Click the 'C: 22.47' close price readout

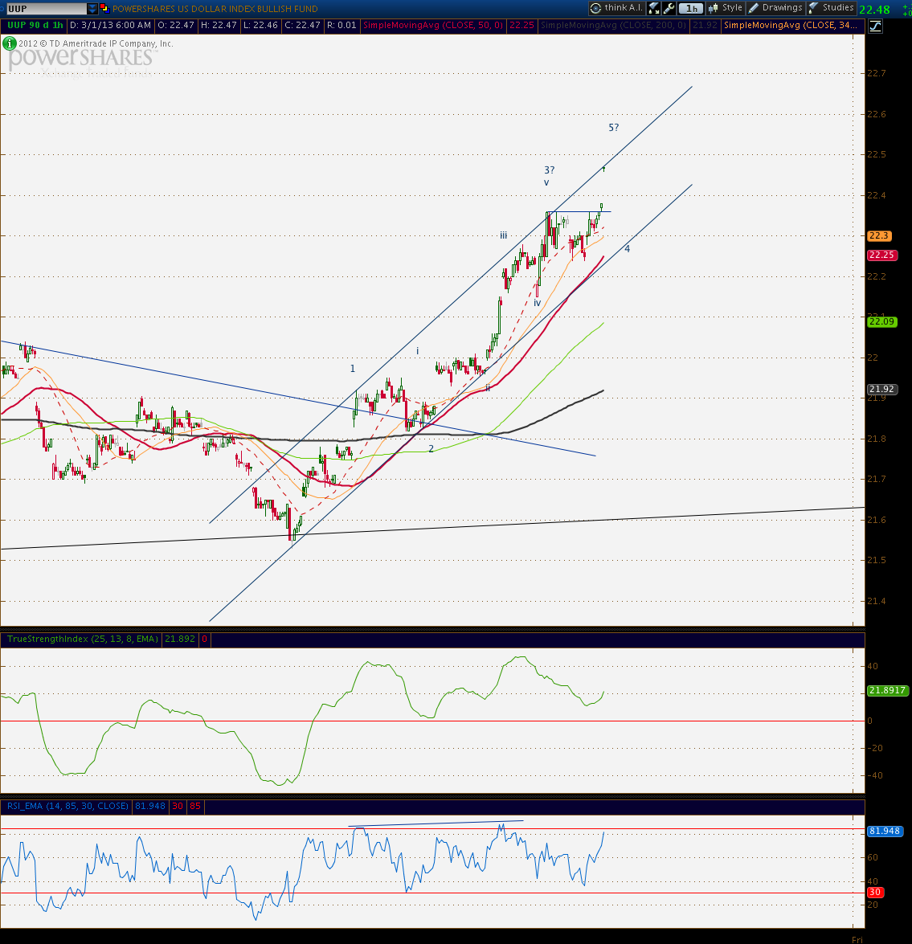pos(302,25)
